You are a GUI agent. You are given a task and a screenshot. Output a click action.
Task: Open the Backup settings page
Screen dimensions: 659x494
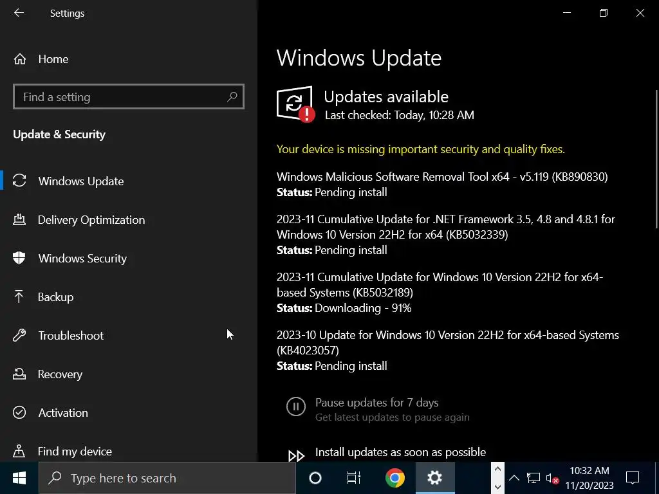(x=55, y=297)
